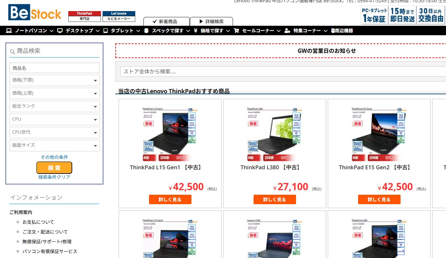Open the 価格(下限) dropdown
The image size is (446, 258).
click(x=55, y=80)
